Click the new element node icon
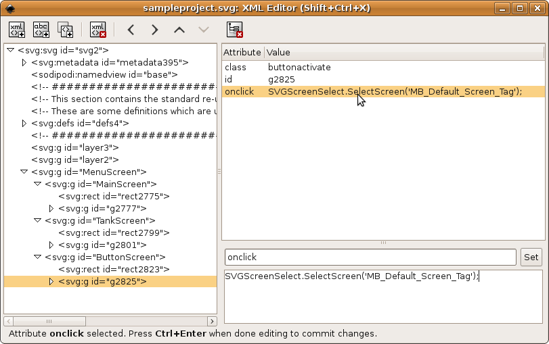This screenshot has width=549, height=344. click(17, 30)
